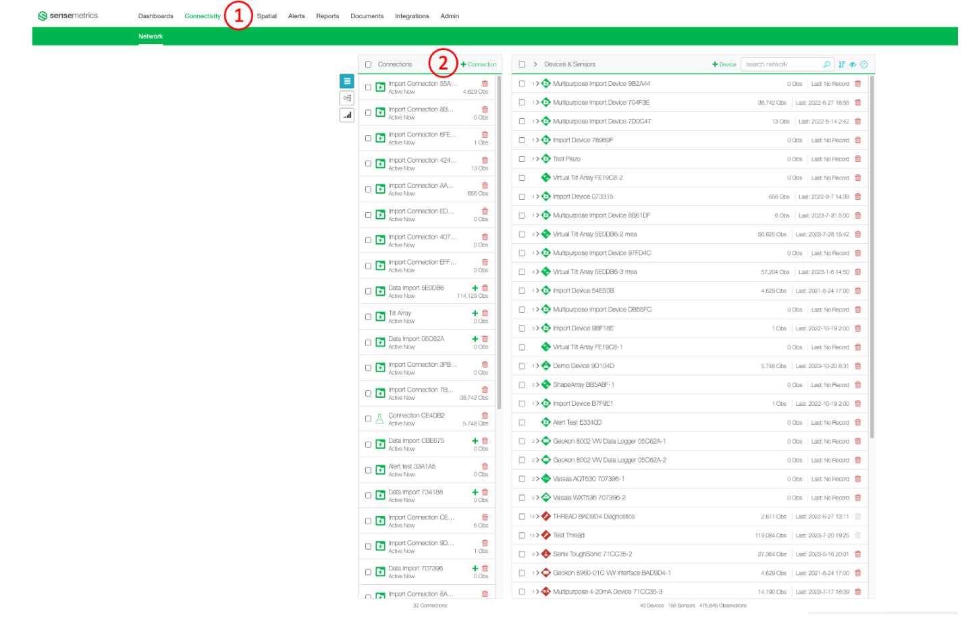The height and width of the screenshot is (622, 964).
Task: Delete Import Connection 55A via its trash icon
Action: point(485,84)
